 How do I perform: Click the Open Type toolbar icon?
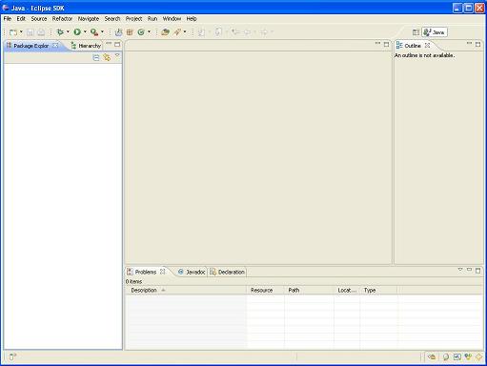[165, 32]
